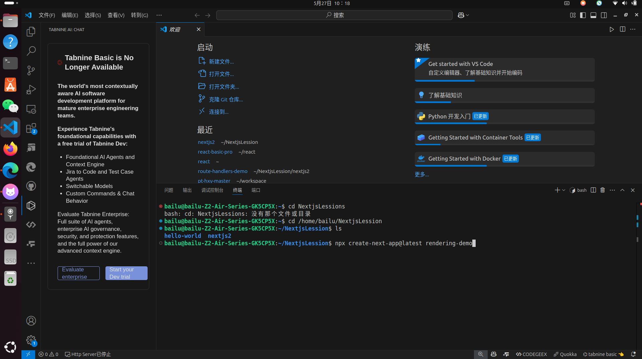Screen dimensions: 642x359
Task: Toggle the secondary side bar visibility
Action: click(x=604, y=15)
